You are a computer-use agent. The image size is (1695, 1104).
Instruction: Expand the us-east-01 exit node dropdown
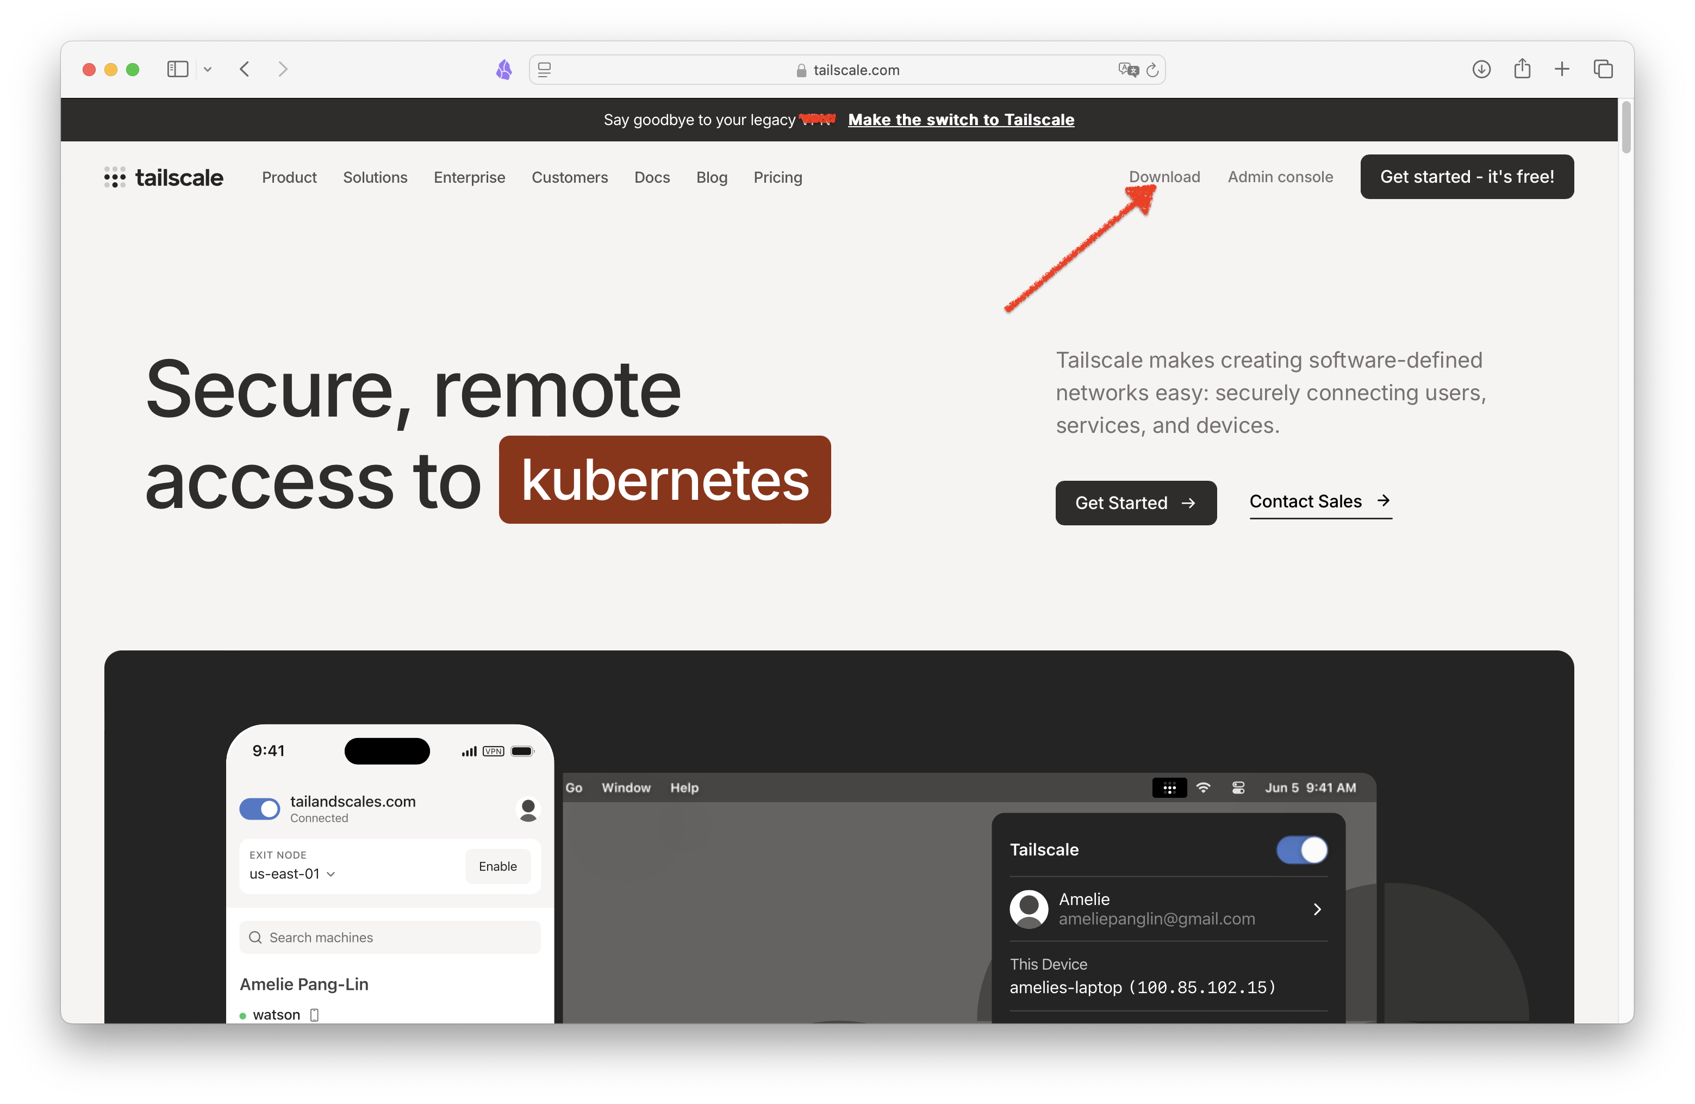(x=292, y=874)
